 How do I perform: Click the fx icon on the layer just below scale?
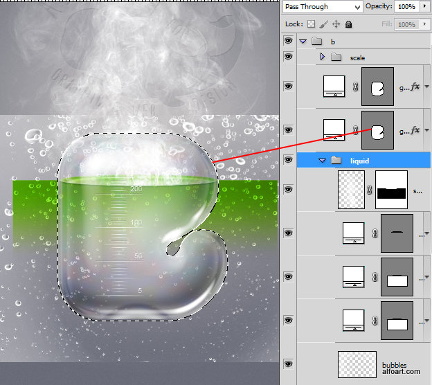pyautogui.click(x=415, y=87)
